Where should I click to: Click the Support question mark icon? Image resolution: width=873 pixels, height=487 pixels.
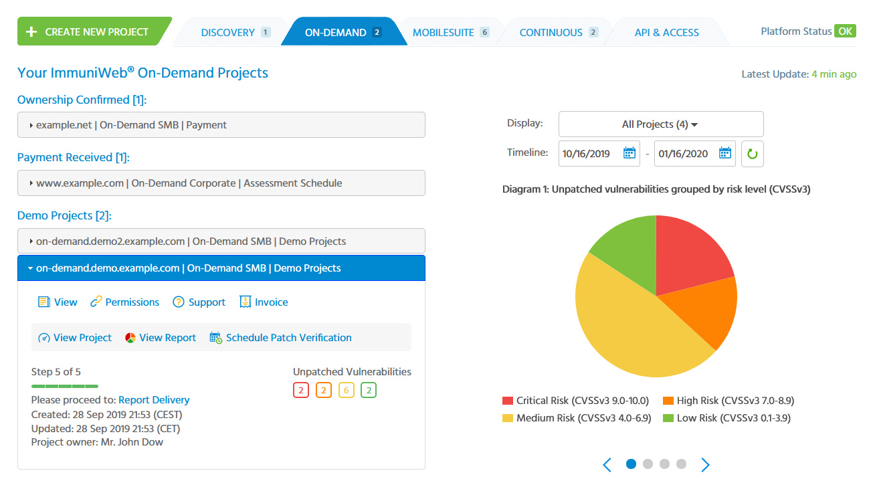(179, 302)
